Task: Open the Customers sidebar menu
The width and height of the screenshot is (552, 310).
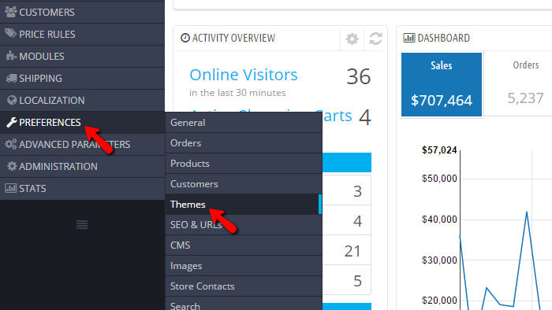Action: point(82,13)
